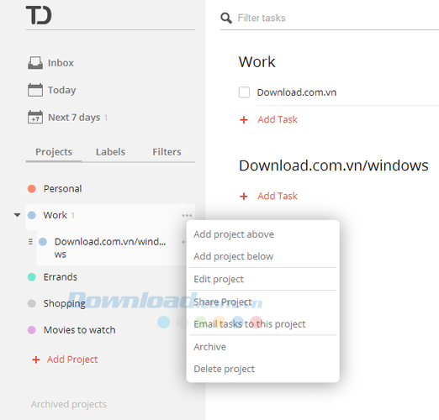The image size is (439, 420).
Task: Collapse the Work project subprojects
Action: [18, 215]
